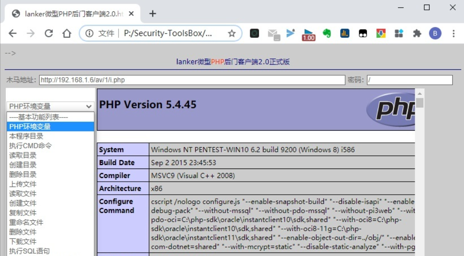Select 本程序目录 from the list
Screen dimensions: 464x256
[x=50, y=136]
